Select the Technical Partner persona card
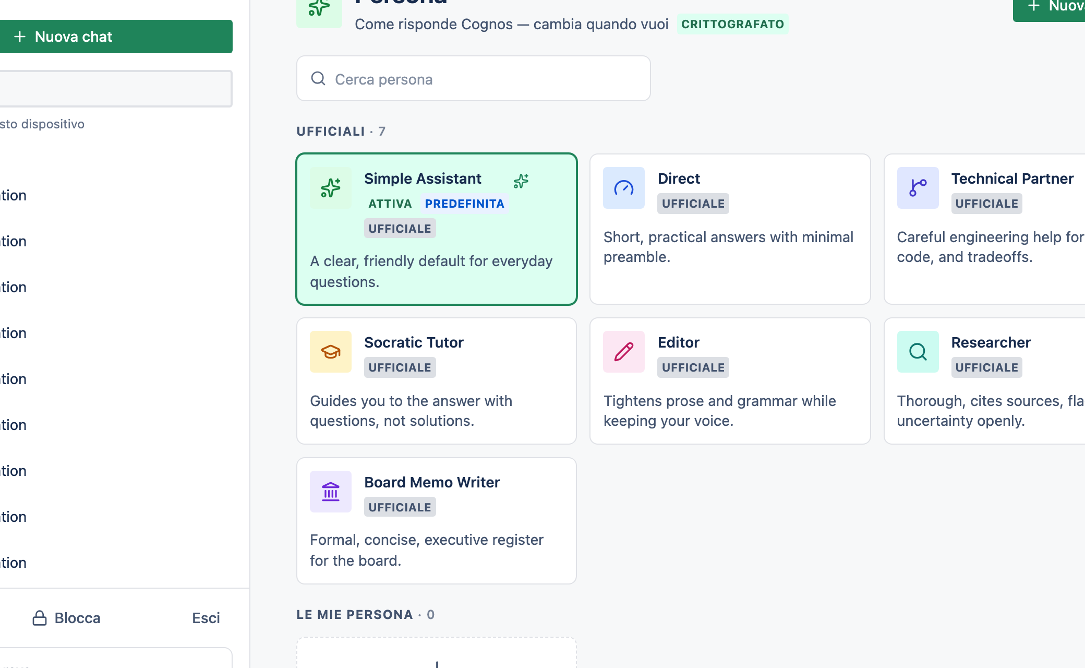1085x668 pixels. (985, 229)
